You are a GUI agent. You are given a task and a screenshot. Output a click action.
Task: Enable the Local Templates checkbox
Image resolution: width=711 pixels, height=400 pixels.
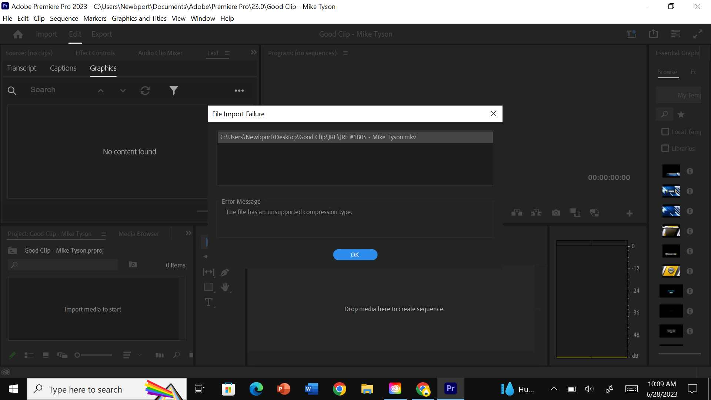pyautogui.click(x=665, y=132)
